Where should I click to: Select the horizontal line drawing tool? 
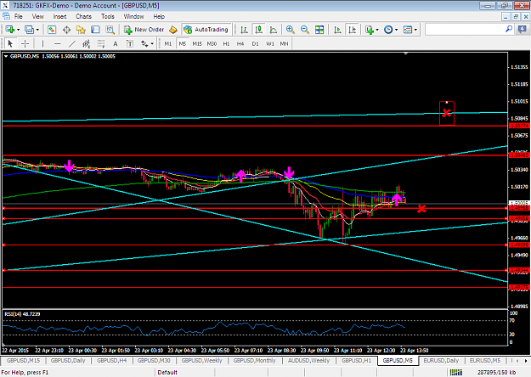(x=57, y=43)
